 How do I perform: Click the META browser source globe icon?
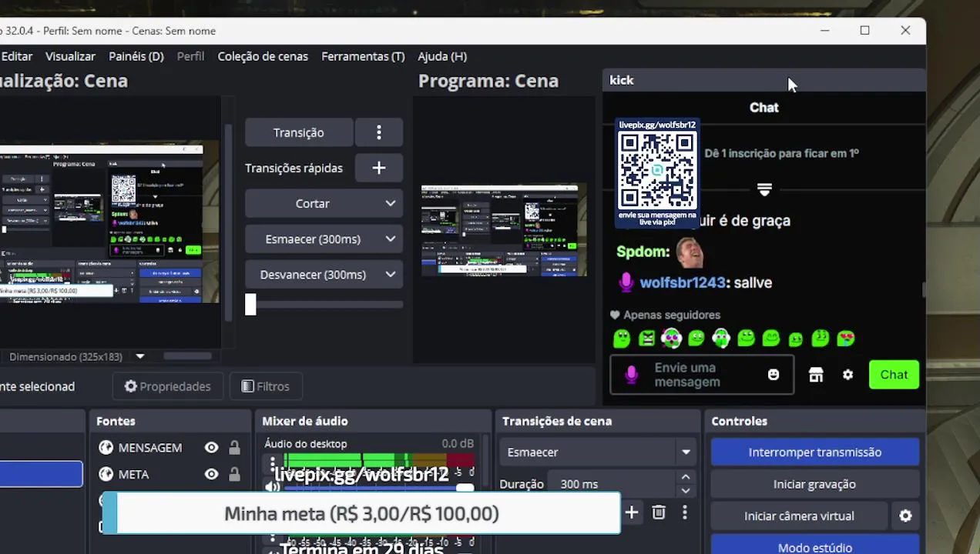click(x=106, y=475)
